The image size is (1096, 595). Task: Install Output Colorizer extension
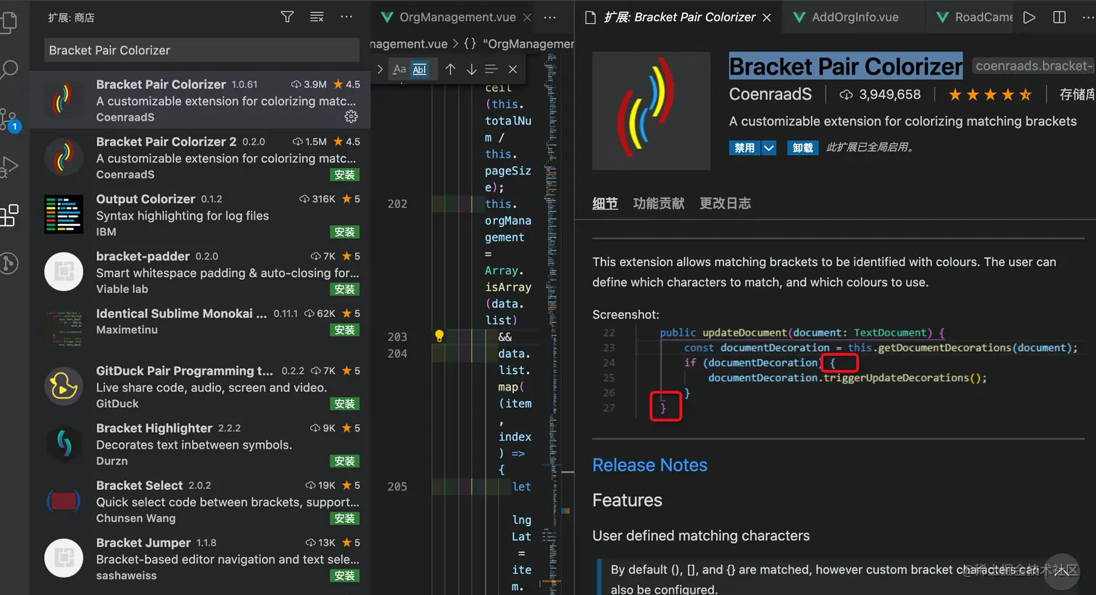[x=344, y=232]
